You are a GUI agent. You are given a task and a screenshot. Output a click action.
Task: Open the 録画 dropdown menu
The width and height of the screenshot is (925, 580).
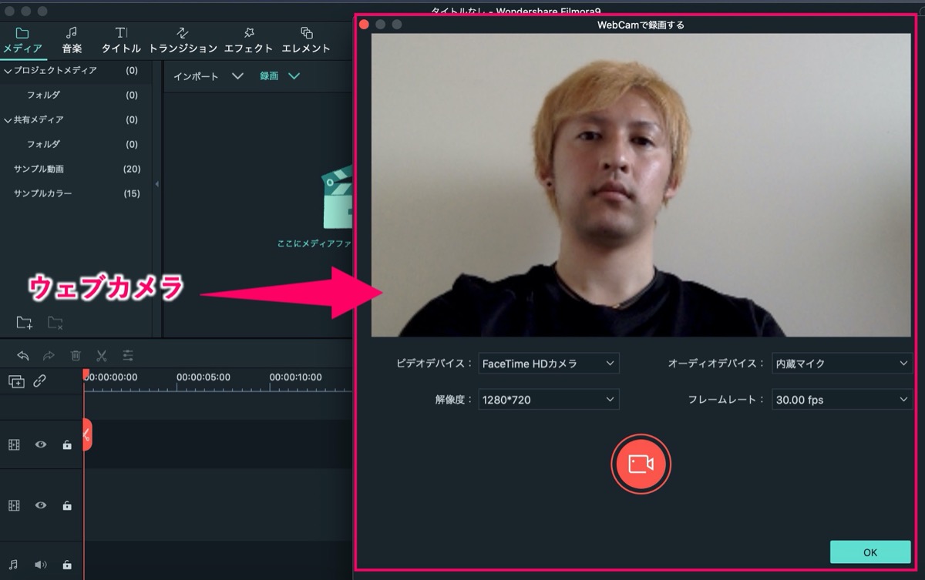(x=280, y=76)
